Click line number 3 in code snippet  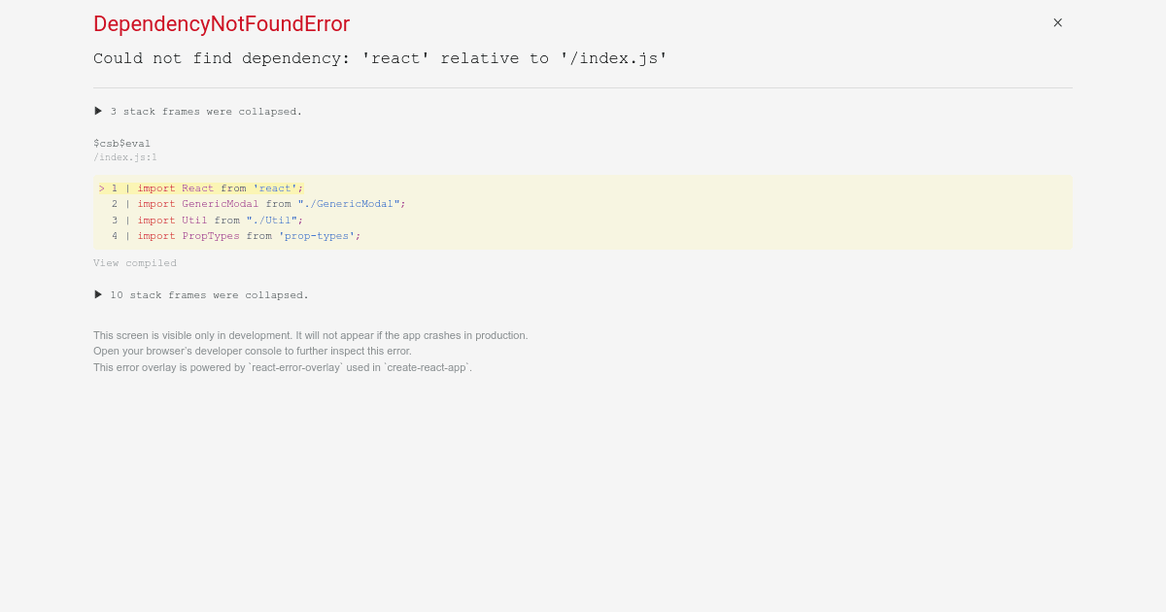(x=114, y=221)
